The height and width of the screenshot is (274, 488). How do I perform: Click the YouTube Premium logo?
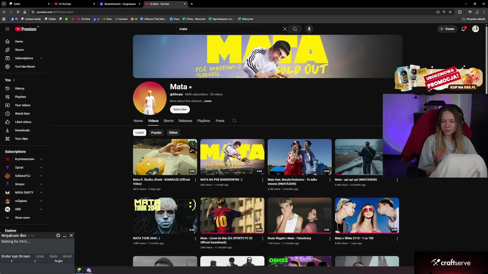pyautogui.click(x=26, y=29)
